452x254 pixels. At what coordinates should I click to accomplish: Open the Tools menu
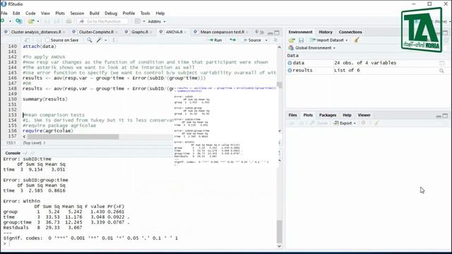click(x=145, y=13)
